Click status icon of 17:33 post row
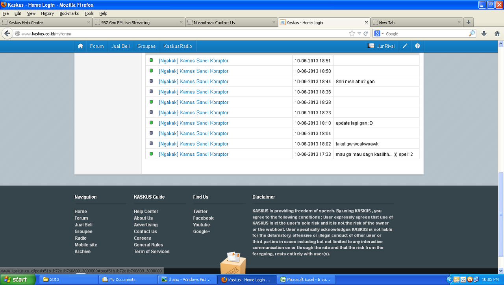This screenshot has height=285, width=504. [x=151, y=154]
